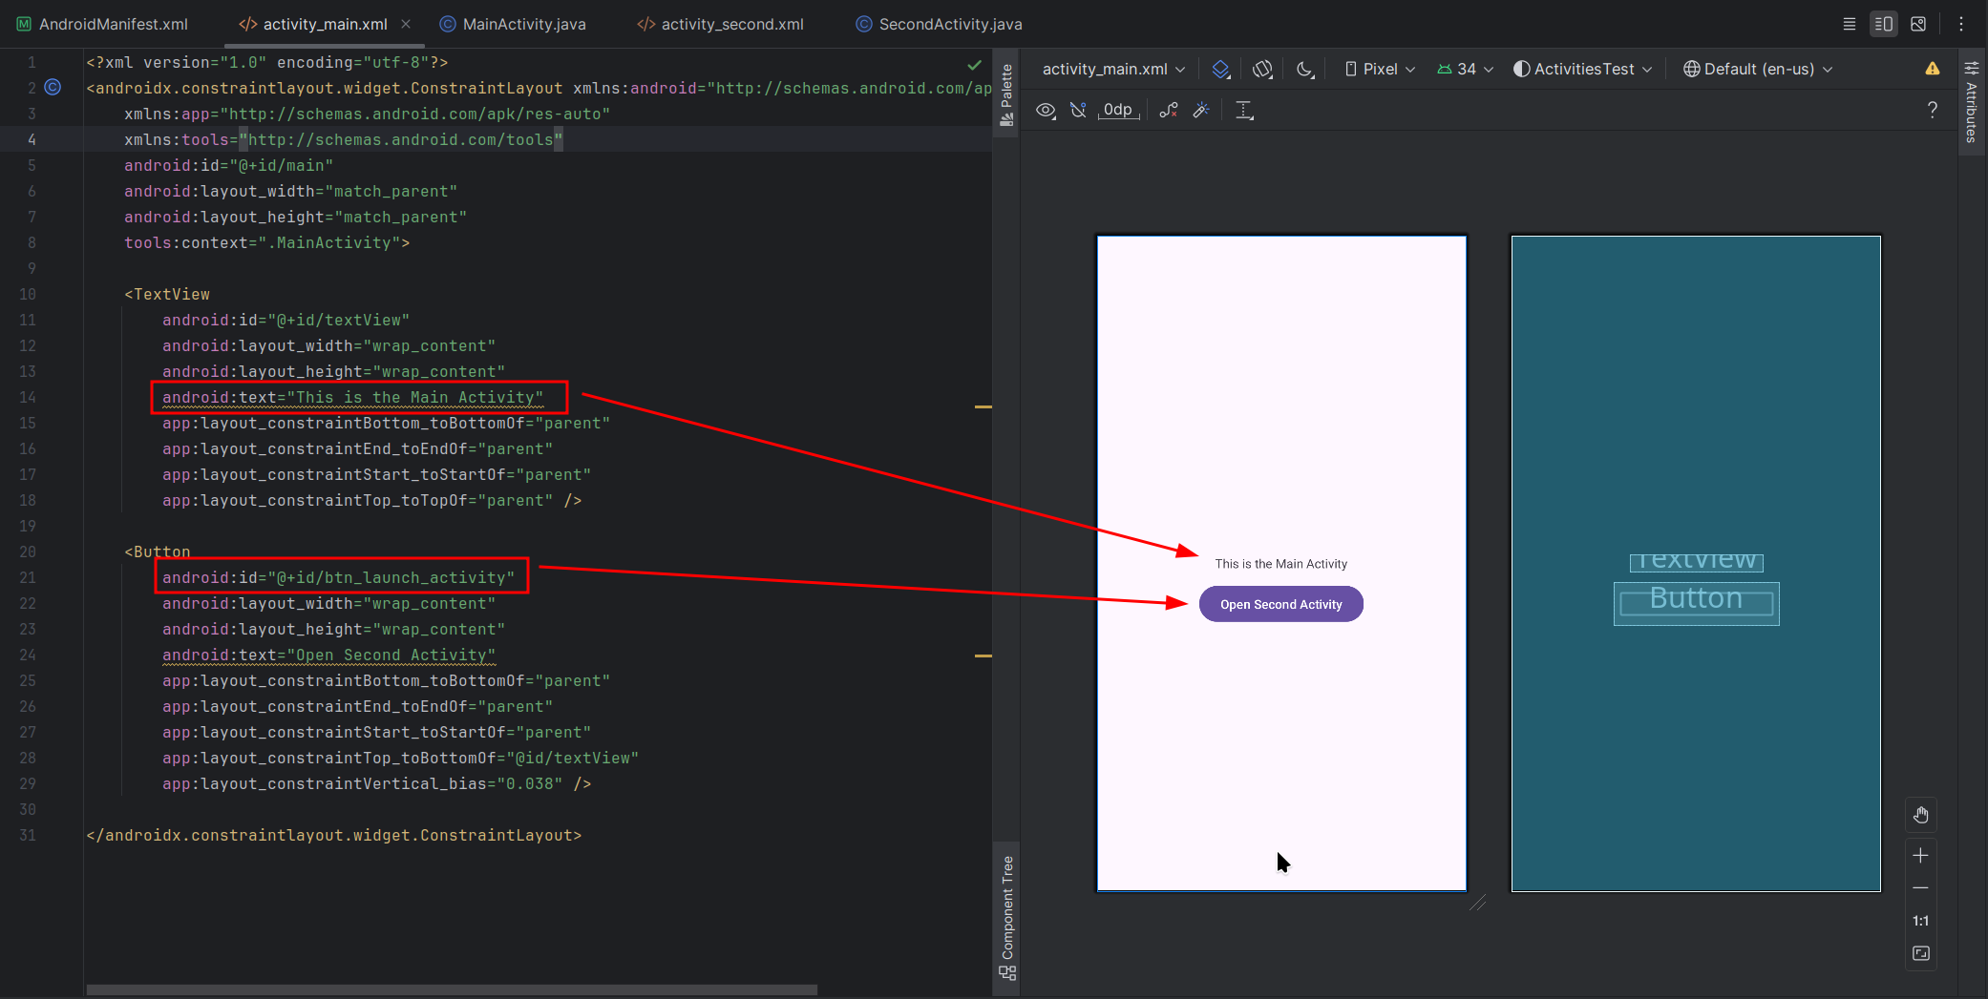The height and width of the screenshot is (999, 1988).
Task: Click layout_constraintTop_toBottomOf="@id/textView" line
Action: [x=400, y=758]
